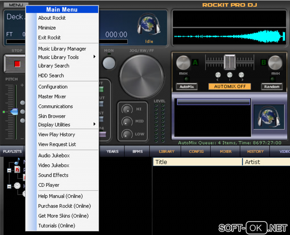Click the HI equalizer knob

click(x=127, y=109)
